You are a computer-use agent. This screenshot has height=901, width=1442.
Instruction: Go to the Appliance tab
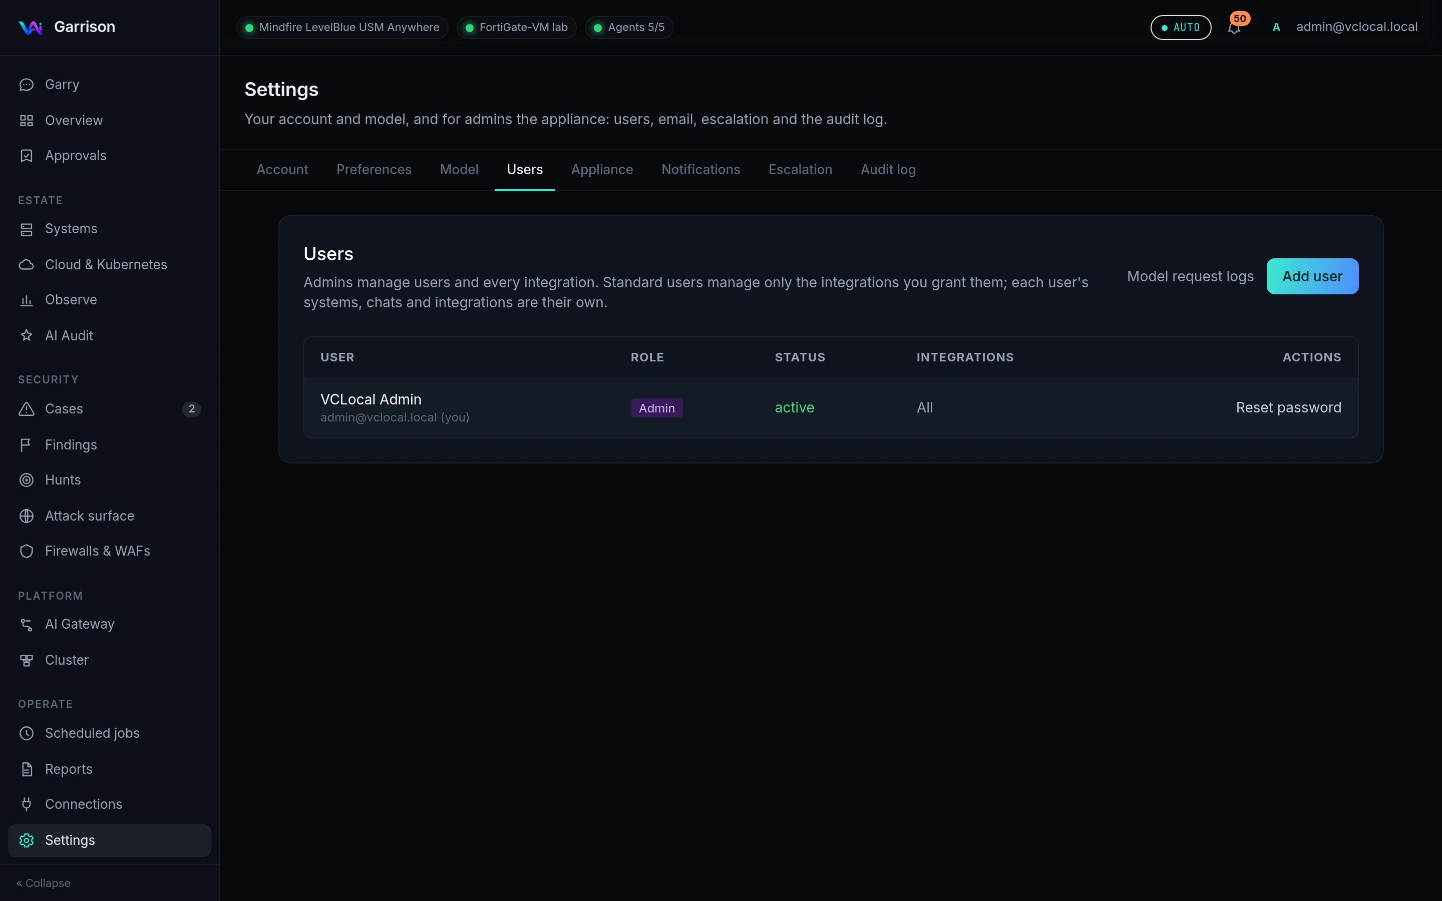point(602,170)
